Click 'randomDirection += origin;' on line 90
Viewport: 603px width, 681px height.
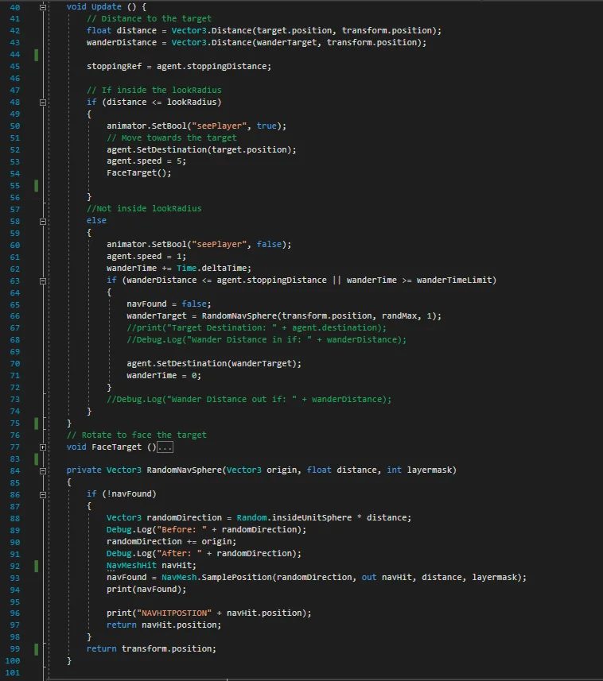[171, 542]
